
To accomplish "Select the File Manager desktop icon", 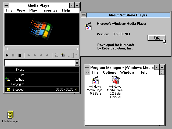I will 10,117.
